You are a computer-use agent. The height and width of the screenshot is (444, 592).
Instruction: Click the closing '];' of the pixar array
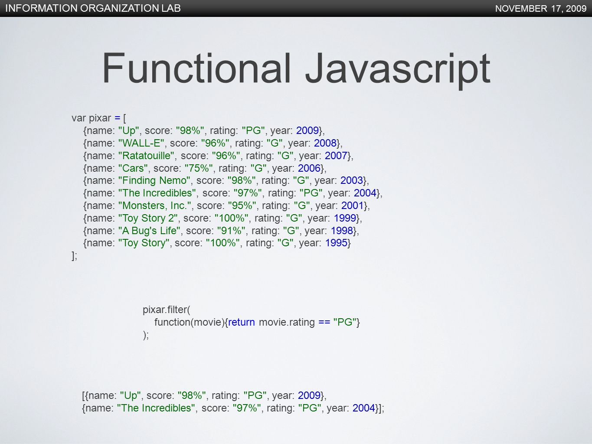[74, 255]
